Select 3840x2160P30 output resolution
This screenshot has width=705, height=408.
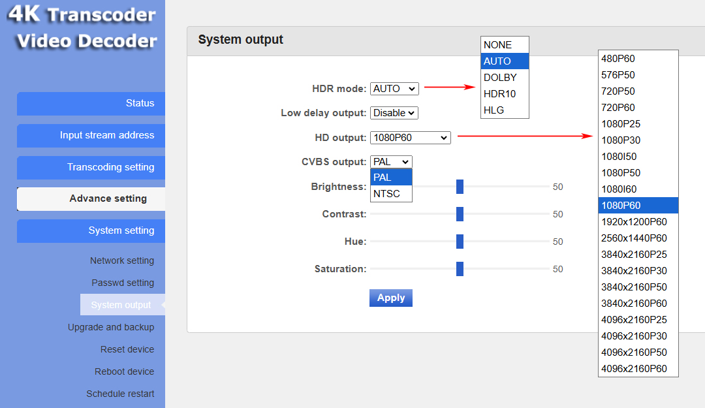pyautogui.click(x=638, y=271)
